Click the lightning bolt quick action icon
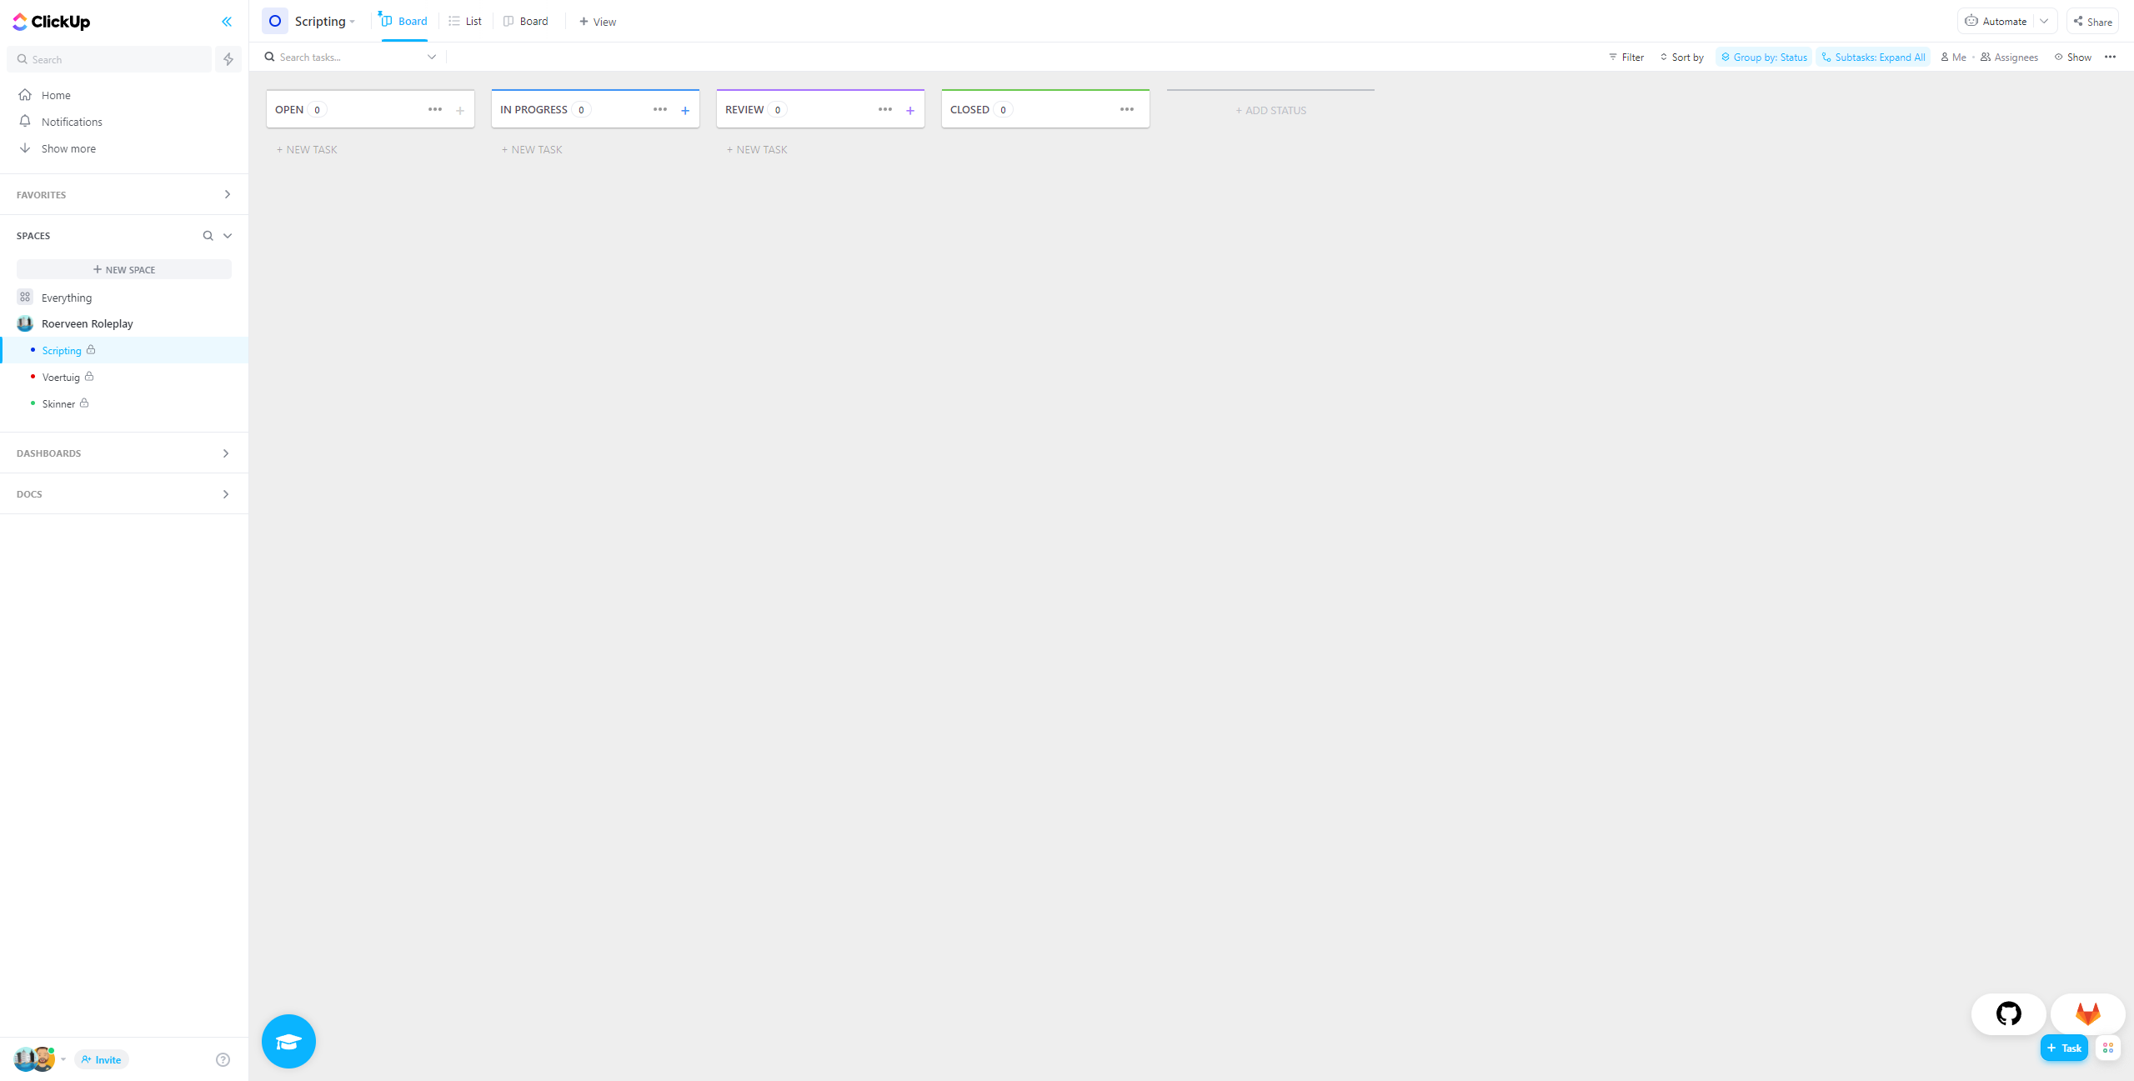2134x1081 pixels. point(228,59)
